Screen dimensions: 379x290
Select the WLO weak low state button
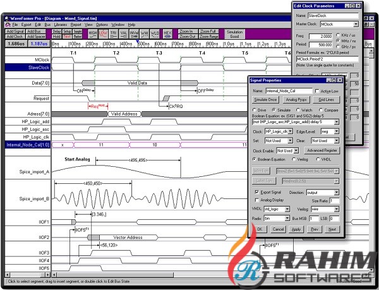155,34
